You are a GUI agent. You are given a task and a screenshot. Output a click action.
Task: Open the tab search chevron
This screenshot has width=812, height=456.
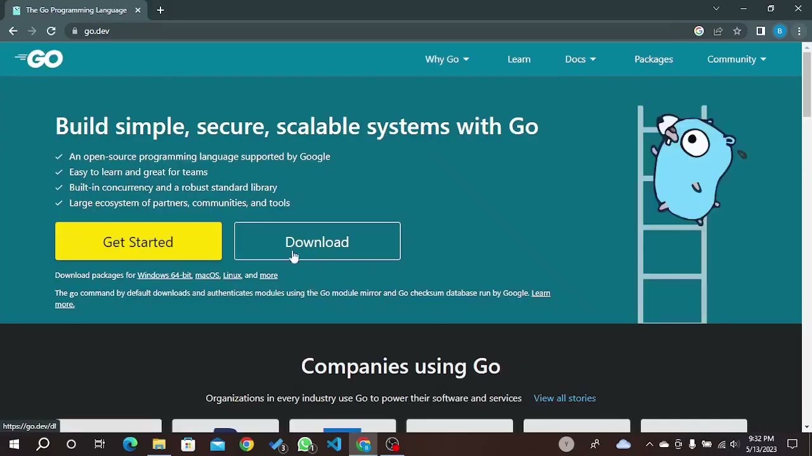tap(716, 9)
